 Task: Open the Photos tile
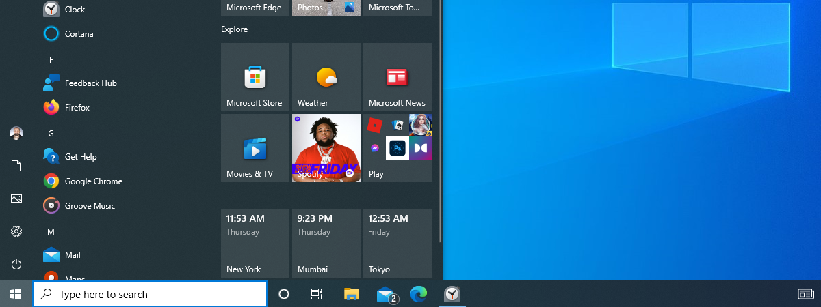coord(326,8)
